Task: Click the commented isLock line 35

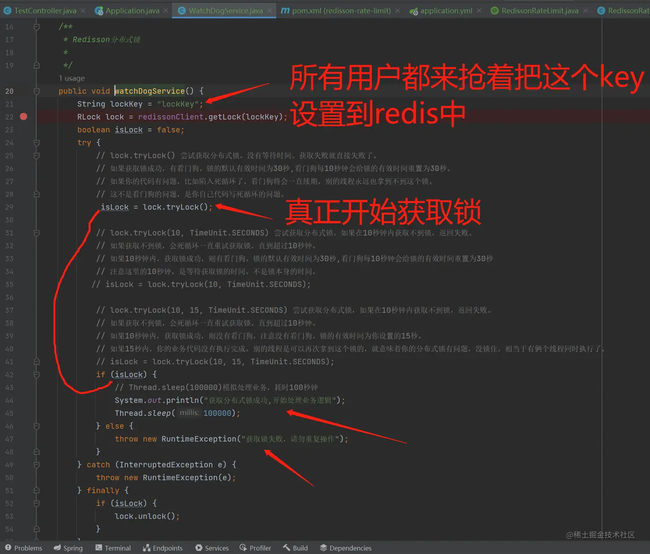Action: (x=201, y=285)
